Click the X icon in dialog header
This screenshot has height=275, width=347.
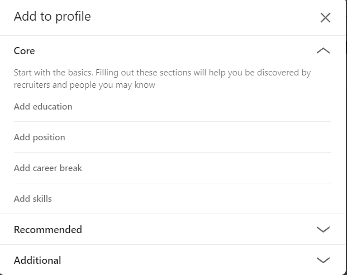pyautogui.click(x=325, y=17)
